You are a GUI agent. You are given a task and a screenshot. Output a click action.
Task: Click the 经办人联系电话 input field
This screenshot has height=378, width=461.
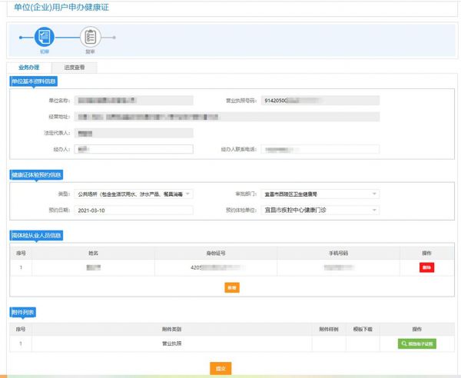pos(320,149)
